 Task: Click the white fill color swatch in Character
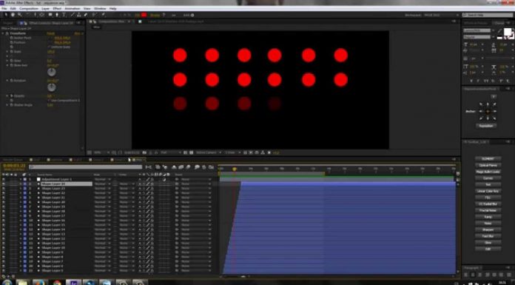(x=508, y=32)
